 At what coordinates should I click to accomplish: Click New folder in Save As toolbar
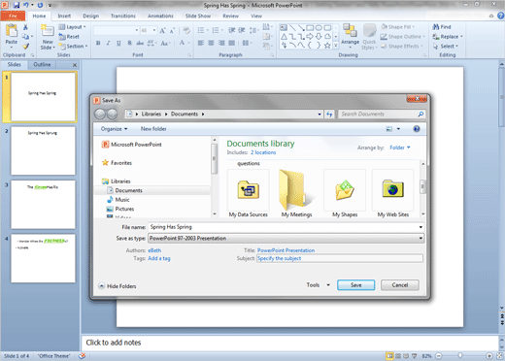(x=153, y=129)
